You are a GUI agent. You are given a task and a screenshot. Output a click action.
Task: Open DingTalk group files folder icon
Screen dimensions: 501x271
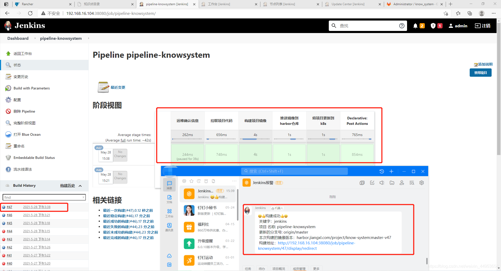(392, 183)
